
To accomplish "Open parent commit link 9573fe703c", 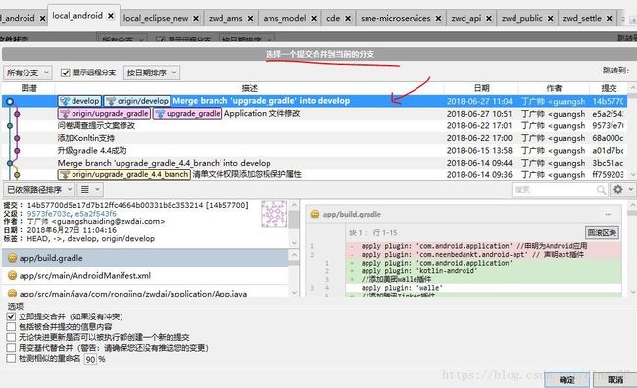I will (x=48, y=214).
